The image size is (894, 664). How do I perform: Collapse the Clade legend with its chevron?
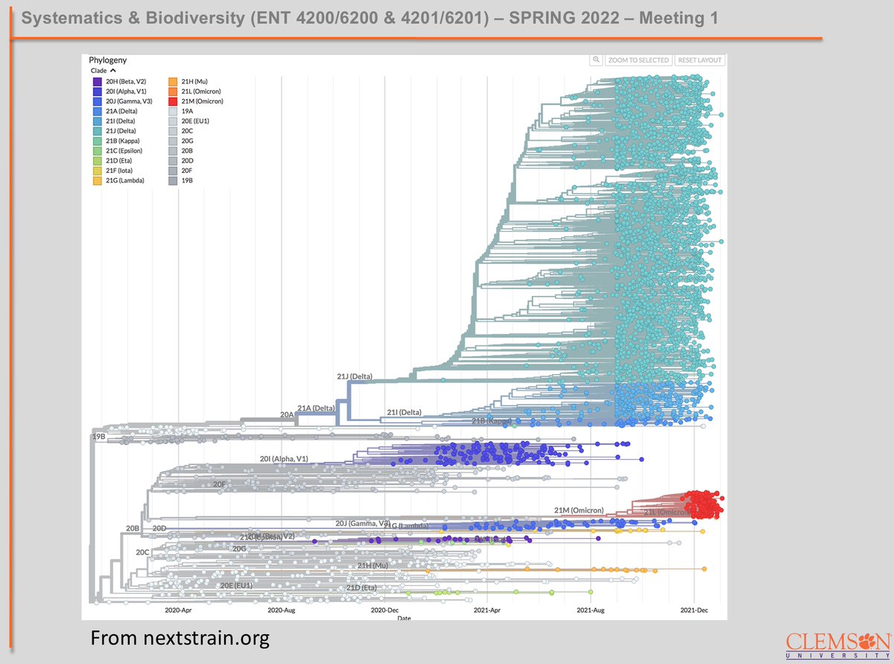(x=114, y=70)
